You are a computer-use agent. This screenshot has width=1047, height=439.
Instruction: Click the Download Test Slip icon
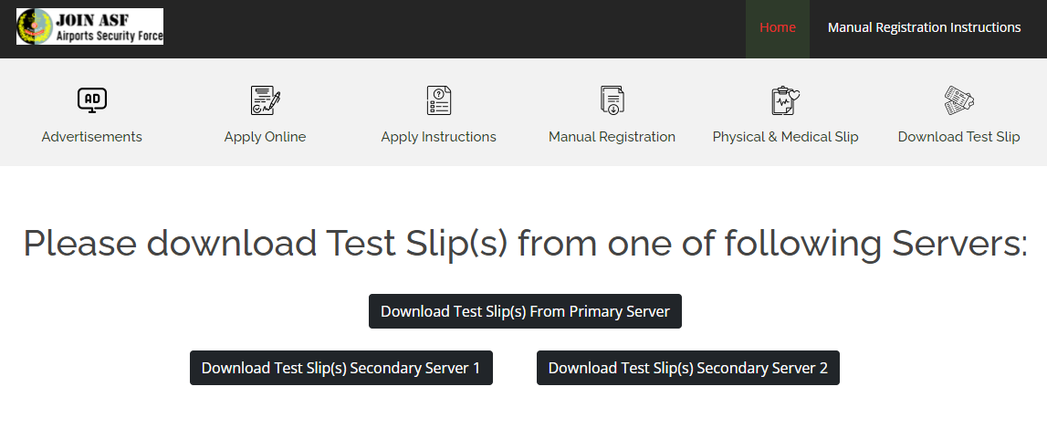coord(958,99)
